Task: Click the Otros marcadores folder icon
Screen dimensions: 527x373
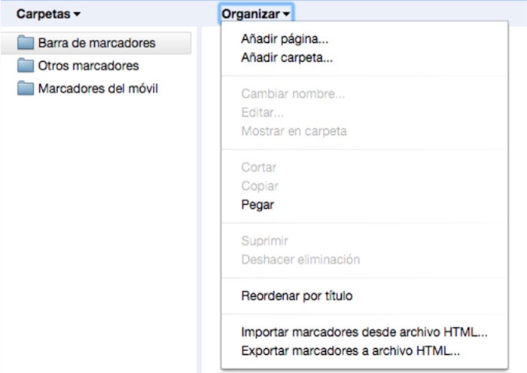Action: tap(26, 66)
